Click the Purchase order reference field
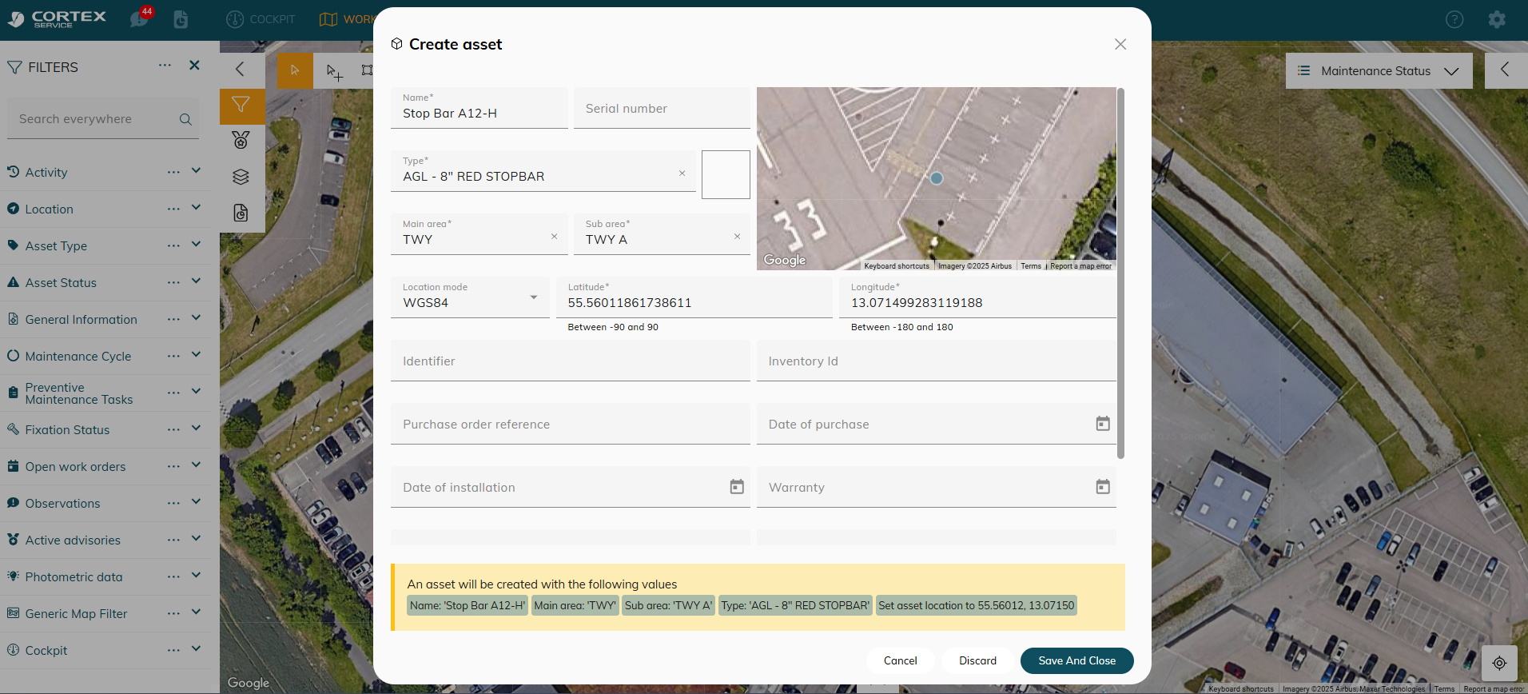Viewport: 1528px width, 694px height. click(x=571, y=424)
